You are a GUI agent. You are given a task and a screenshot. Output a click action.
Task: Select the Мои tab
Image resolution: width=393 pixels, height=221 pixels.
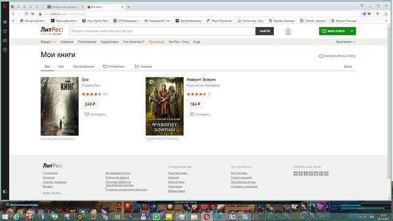click(61, 67)
